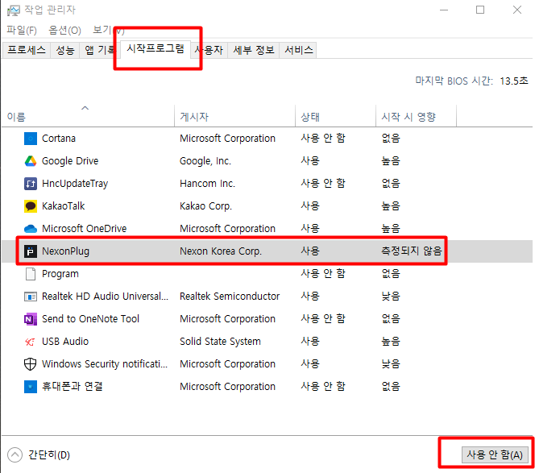Viewport: 535px width, 473px height.
Task: Click the Realtek HD Audio icon
Action: pyautogui.click(x=31, y=297)
